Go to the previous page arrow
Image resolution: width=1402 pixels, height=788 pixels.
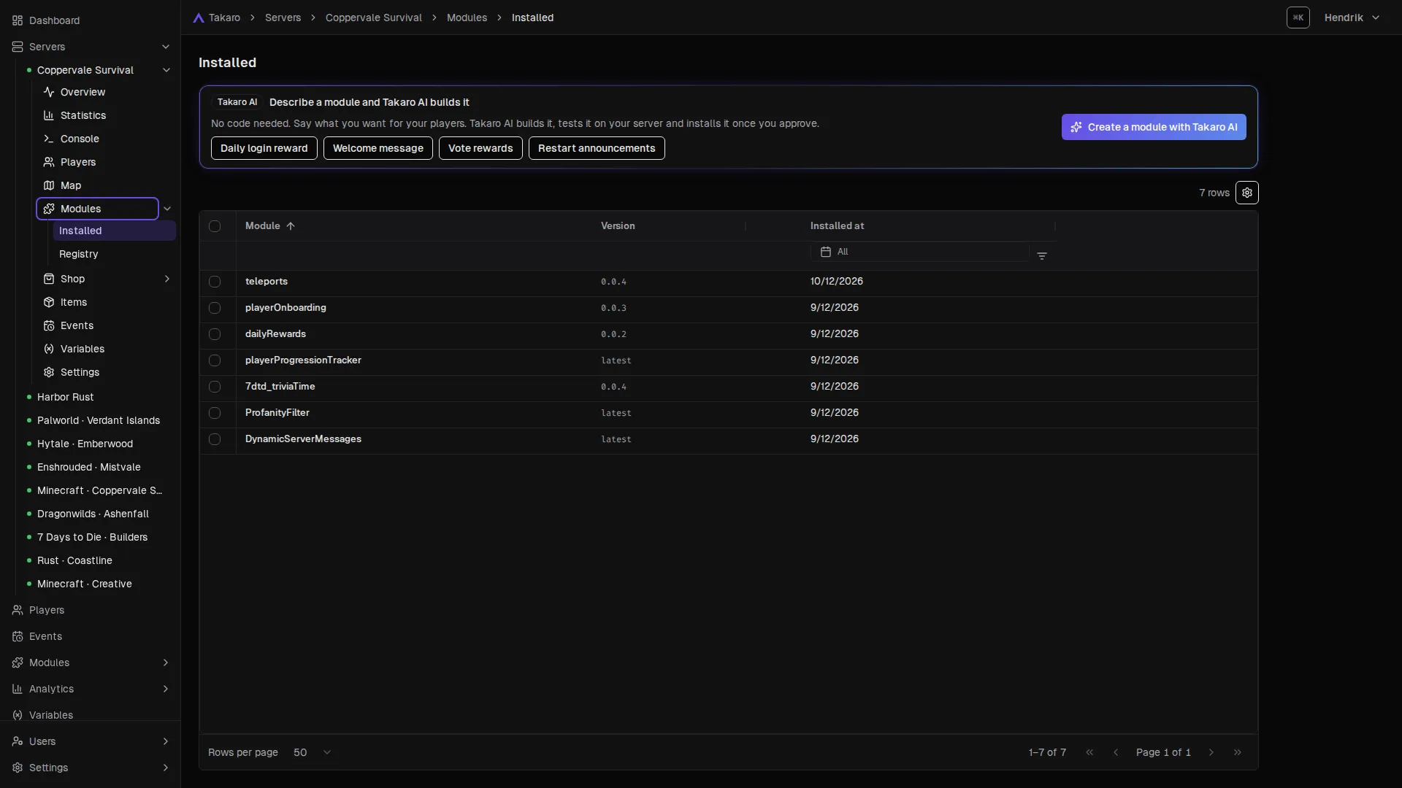click(x=1116, y=752)
